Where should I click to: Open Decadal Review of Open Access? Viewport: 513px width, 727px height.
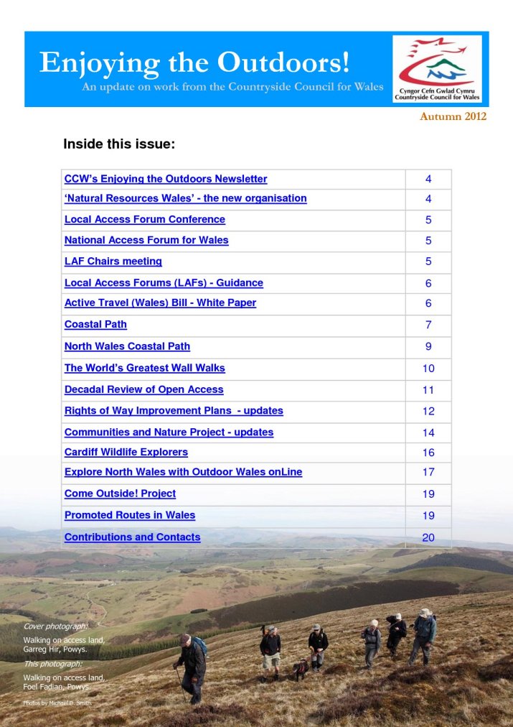[144, 389]
